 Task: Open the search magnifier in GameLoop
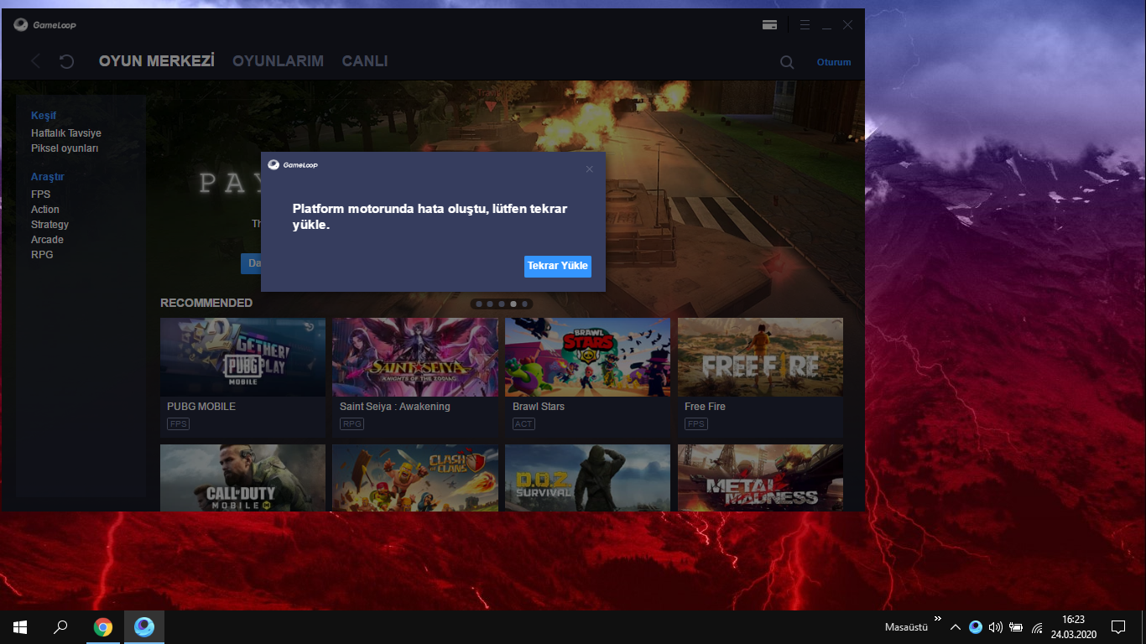(787, 62)
